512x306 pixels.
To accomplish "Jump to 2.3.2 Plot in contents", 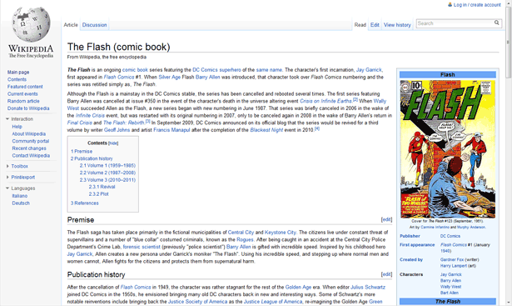I will tap(98, 194).
